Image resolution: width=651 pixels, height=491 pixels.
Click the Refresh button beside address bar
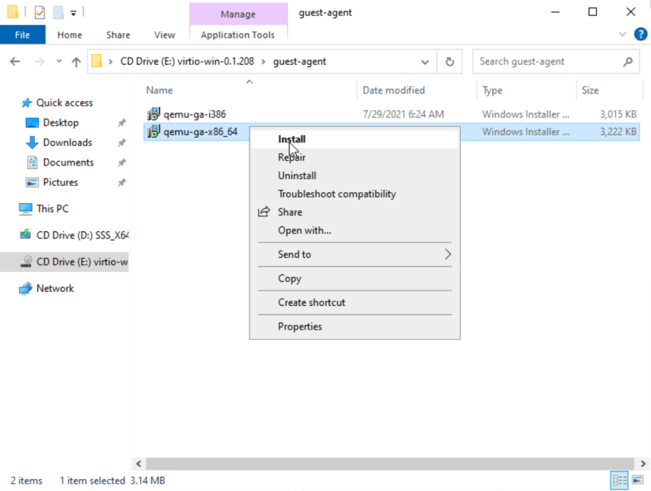pyautogui.click(x=449, y=62)
